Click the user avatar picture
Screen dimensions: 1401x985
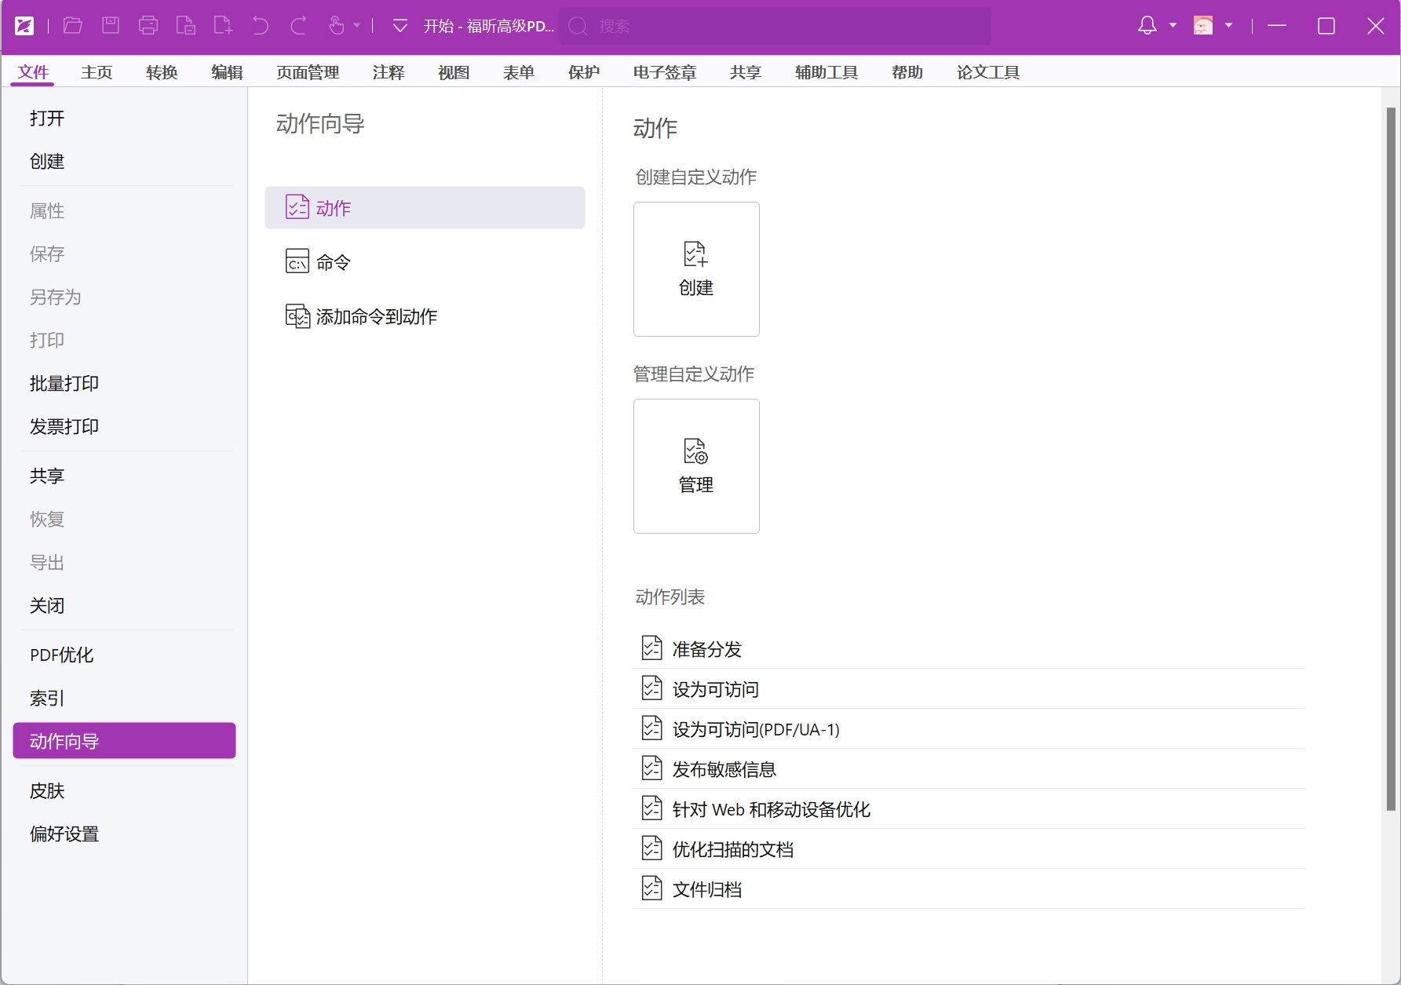(1202, 26)
